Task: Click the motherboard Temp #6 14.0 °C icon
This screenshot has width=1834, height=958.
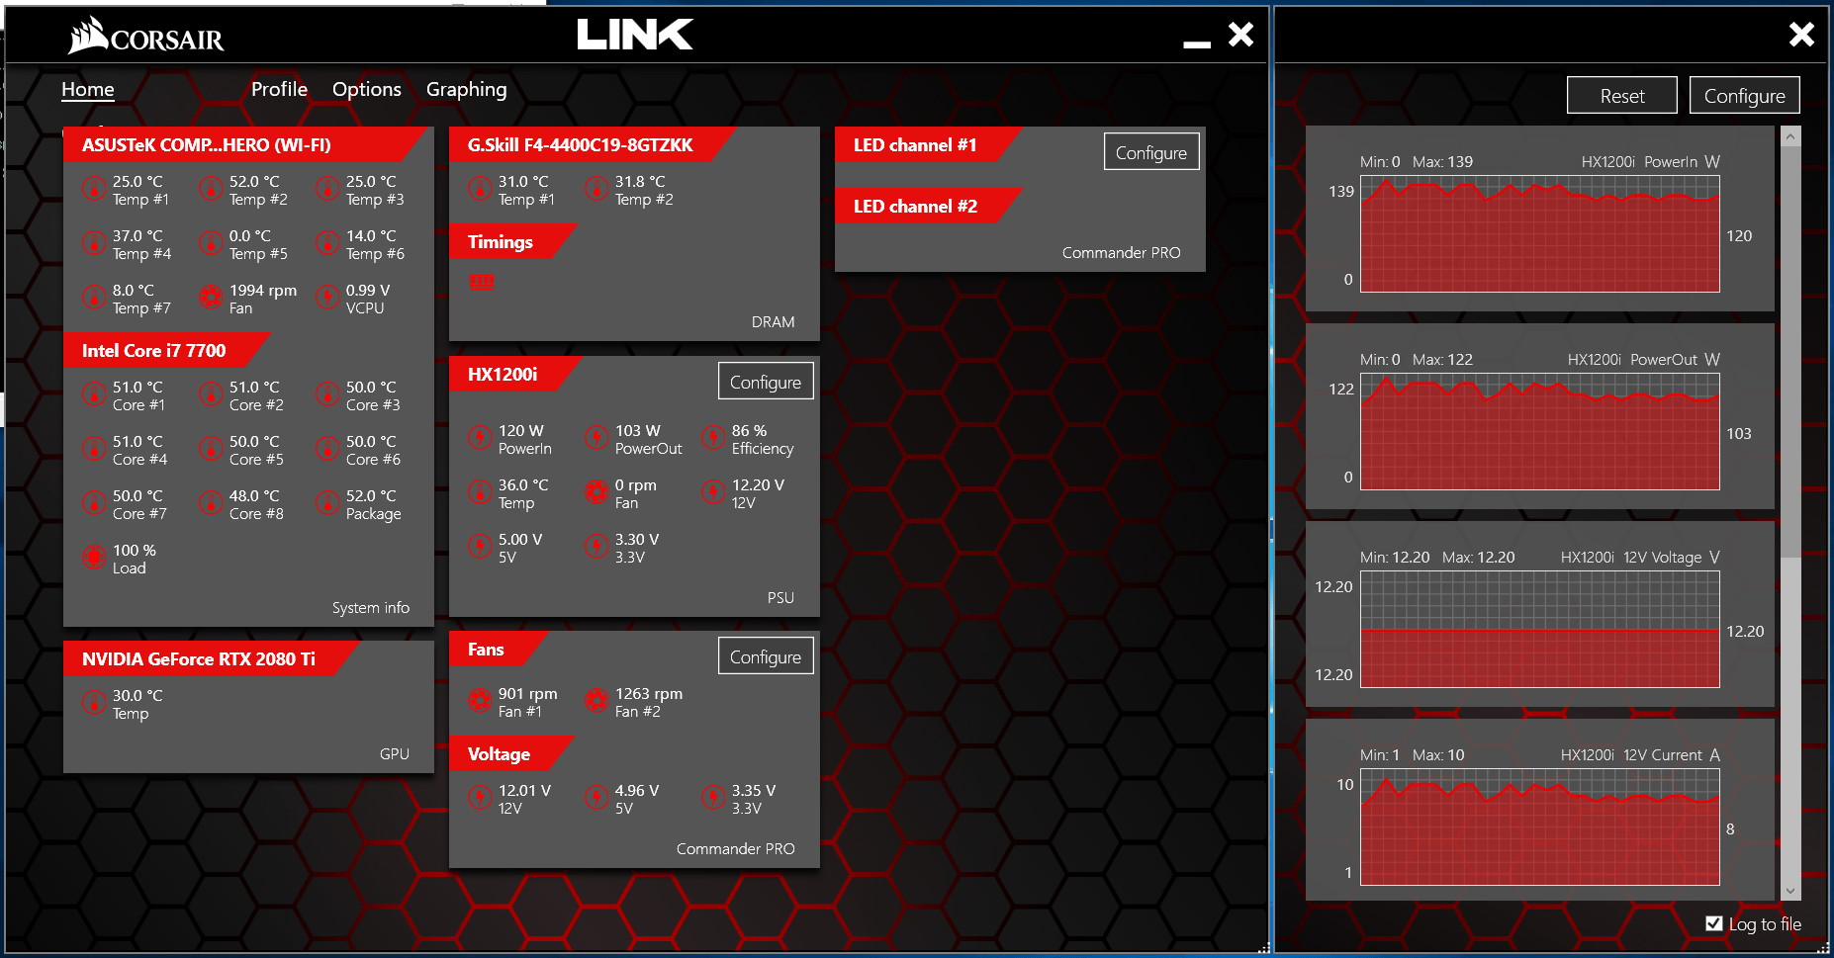Action: click(x=327, y=242)
